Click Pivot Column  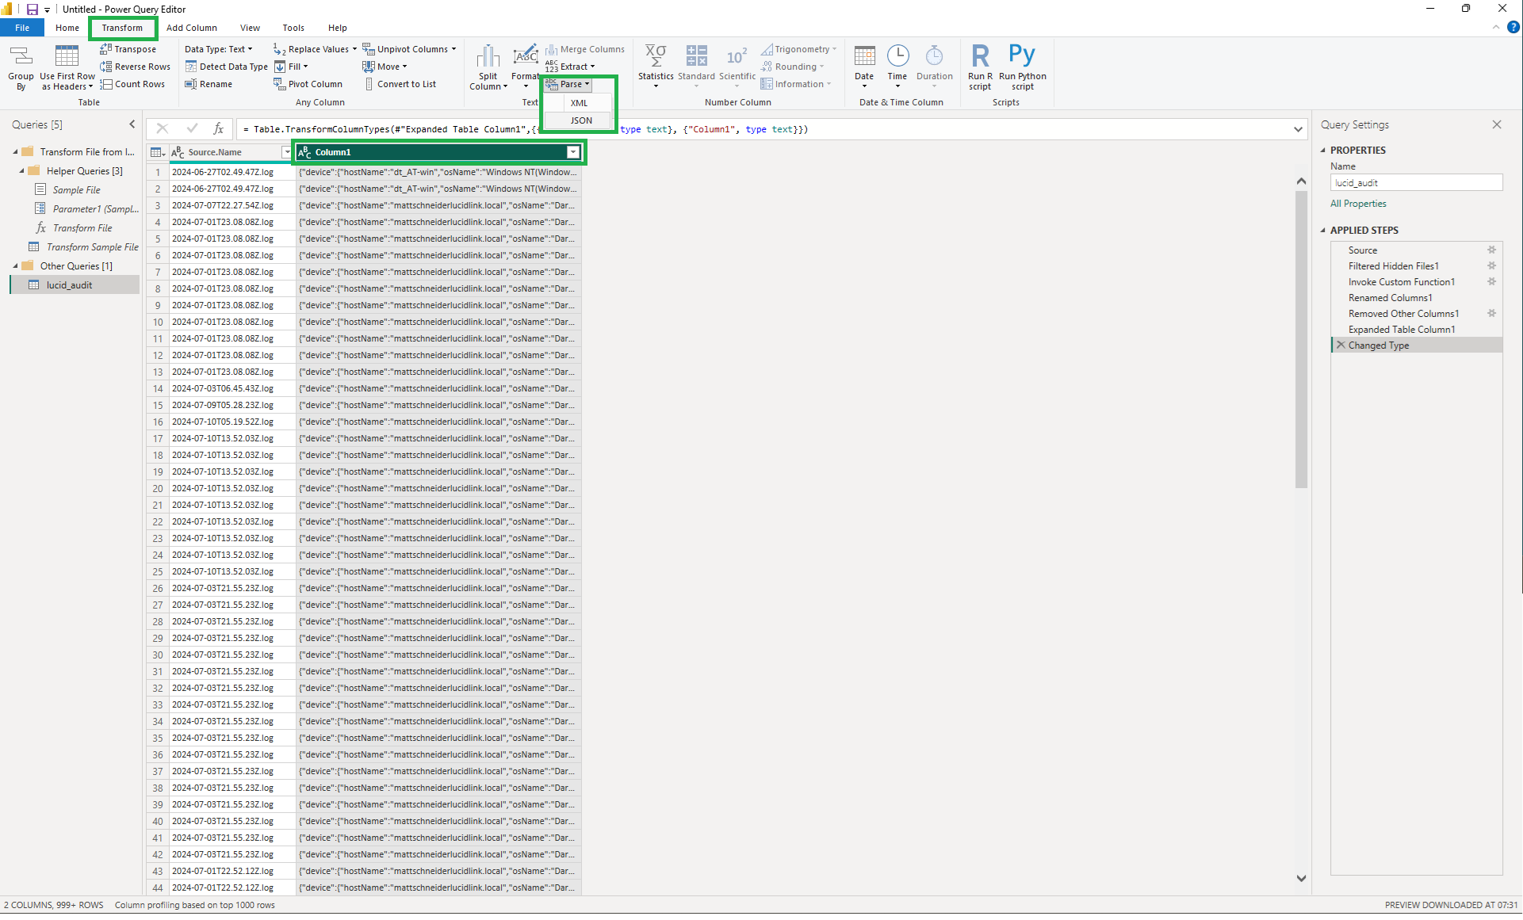click(308, 84)
